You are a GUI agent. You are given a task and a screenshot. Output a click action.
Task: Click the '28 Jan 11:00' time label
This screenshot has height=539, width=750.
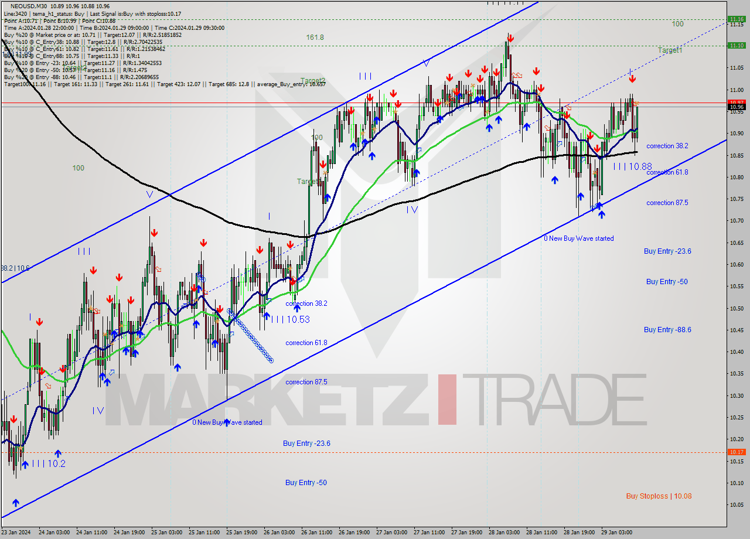click(542, 533)
